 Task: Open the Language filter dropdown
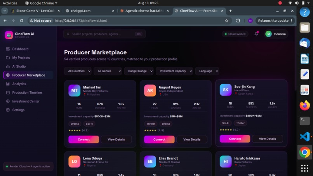(x=207, y=71)
